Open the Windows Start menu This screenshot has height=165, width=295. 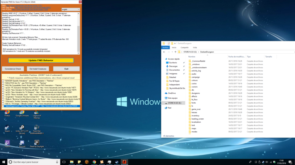click(x=4, y=162)
